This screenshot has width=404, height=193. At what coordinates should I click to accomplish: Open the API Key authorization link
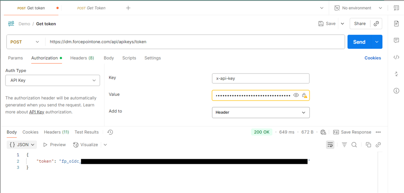(x=37, y=112)
